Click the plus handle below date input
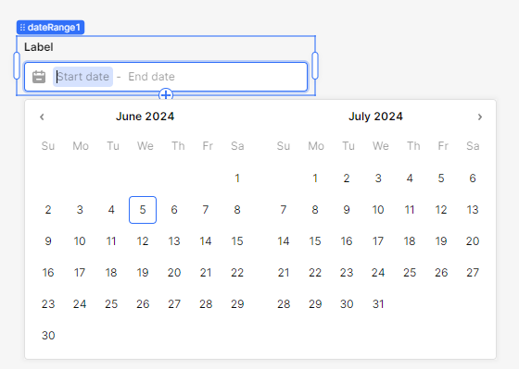Screen dimensions: 519x369 166,95
